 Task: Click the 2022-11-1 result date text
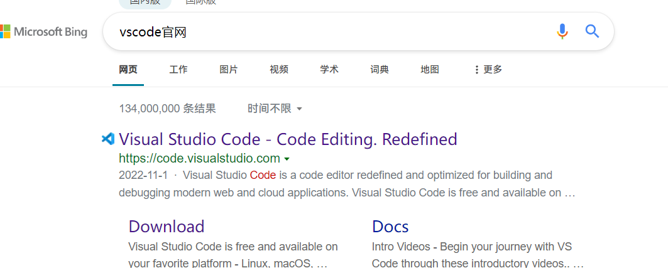[143, 175]
